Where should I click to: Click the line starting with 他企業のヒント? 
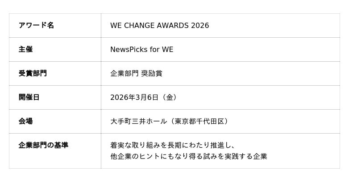[x=188, y=156]
